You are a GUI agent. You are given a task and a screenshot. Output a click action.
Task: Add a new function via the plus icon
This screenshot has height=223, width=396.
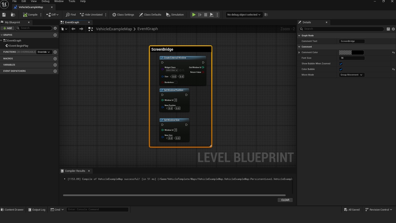(55, 52)
